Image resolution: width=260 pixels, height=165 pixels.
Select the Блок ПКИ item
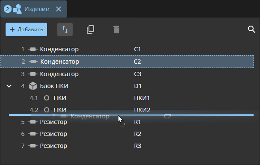[x=54, y=86]
